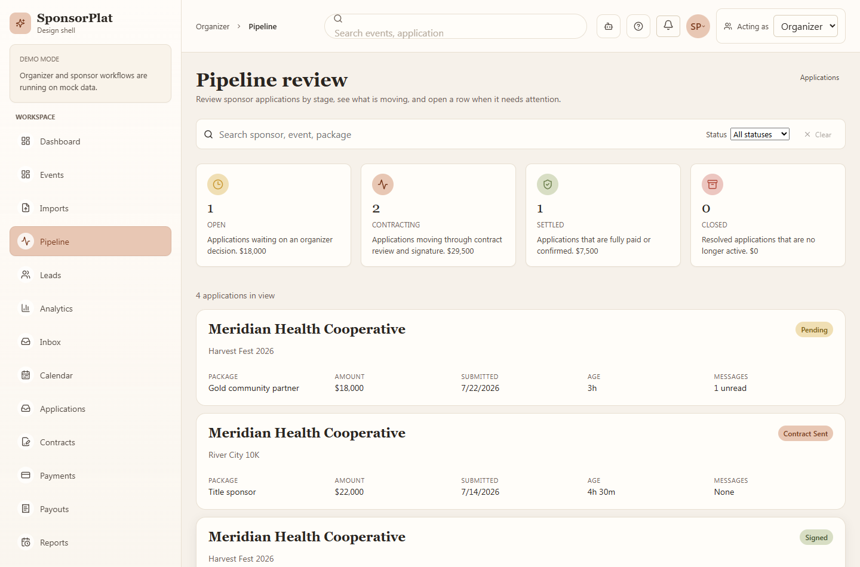Click the pulse icon on Contracting card
The width and height of the screenshot is (860, 567).
click(x=383, y=184)
